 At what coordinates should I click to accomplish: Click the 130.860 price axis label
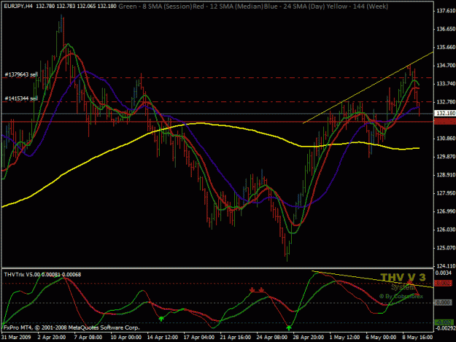[x=446, y=139]
